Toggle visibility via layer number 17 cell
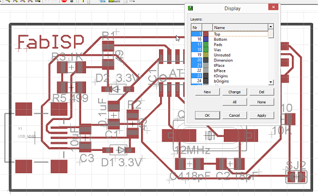 pos(197,45)
